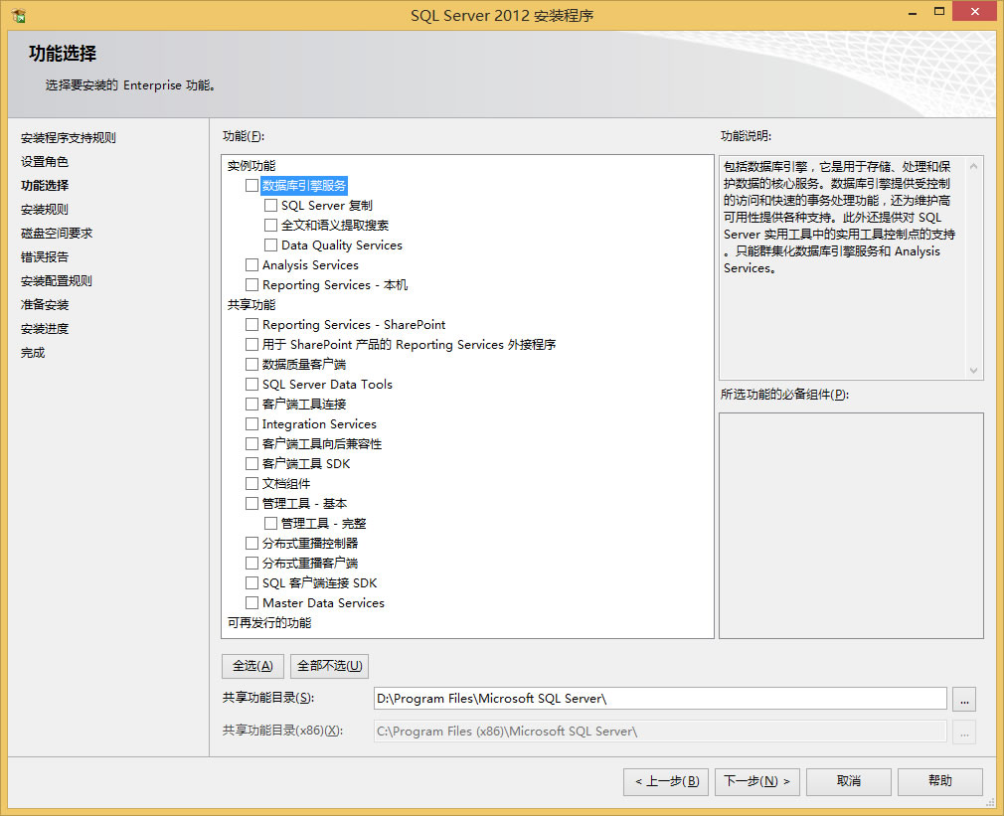Select 安装规则 step in sidebar
The image size is (1004, 816).
pos(44,210)
